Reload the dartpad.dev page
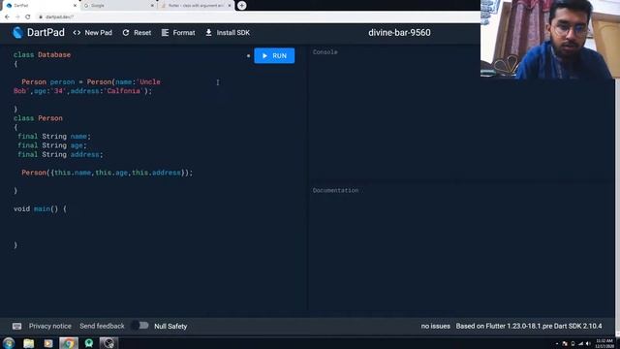Image resolution: width=620 pixels, height=349 pixels. [28, 17]
